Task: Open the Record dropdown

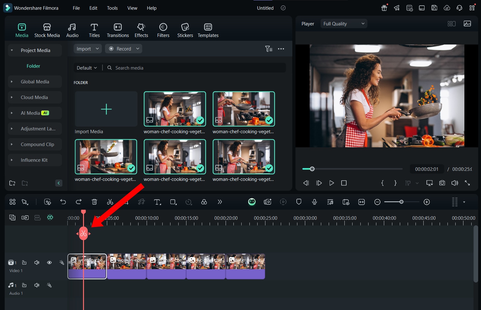Action: (x=123, y=49)
